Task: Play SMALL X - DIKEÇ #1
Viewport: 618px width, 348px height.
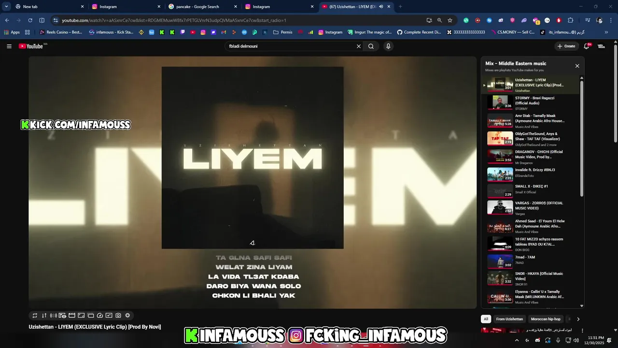Action: [531, 191]
